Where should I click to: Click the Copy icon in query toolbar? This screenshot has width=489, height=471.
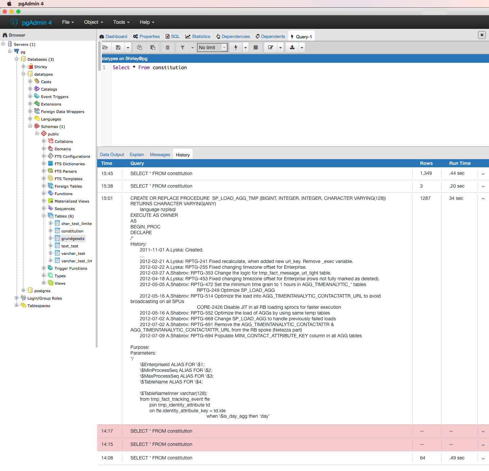[x=140, y=48]
